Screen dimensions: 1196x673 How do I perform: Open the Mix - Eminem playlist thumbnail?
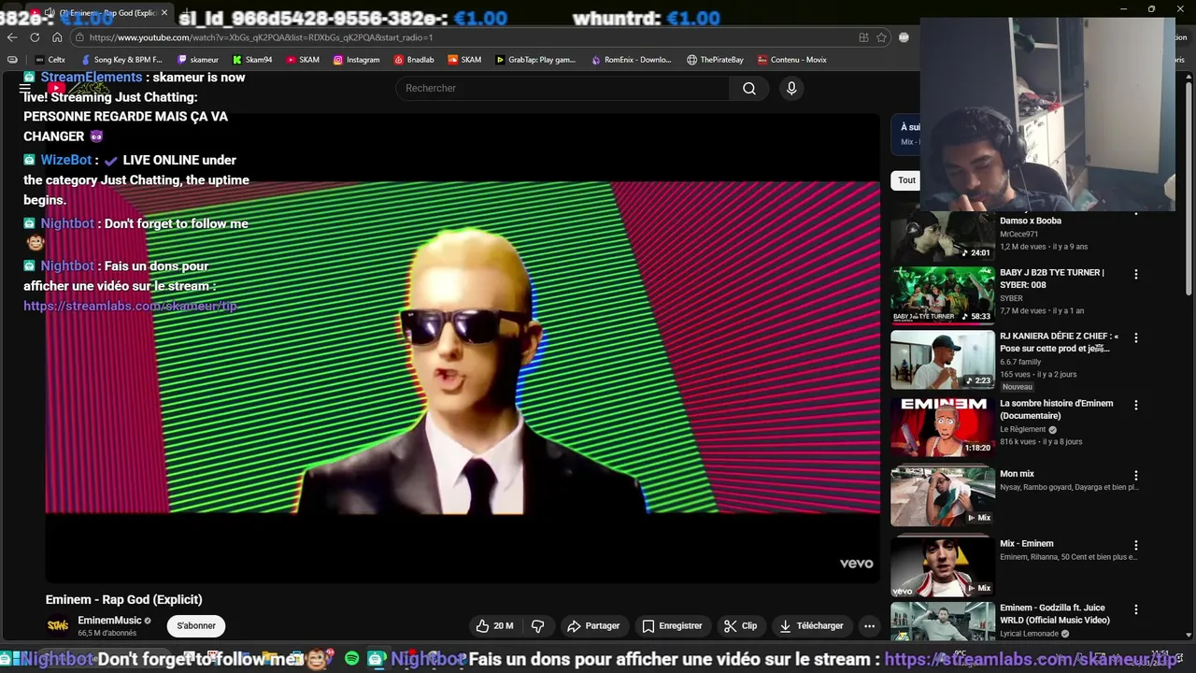(943, 565)
